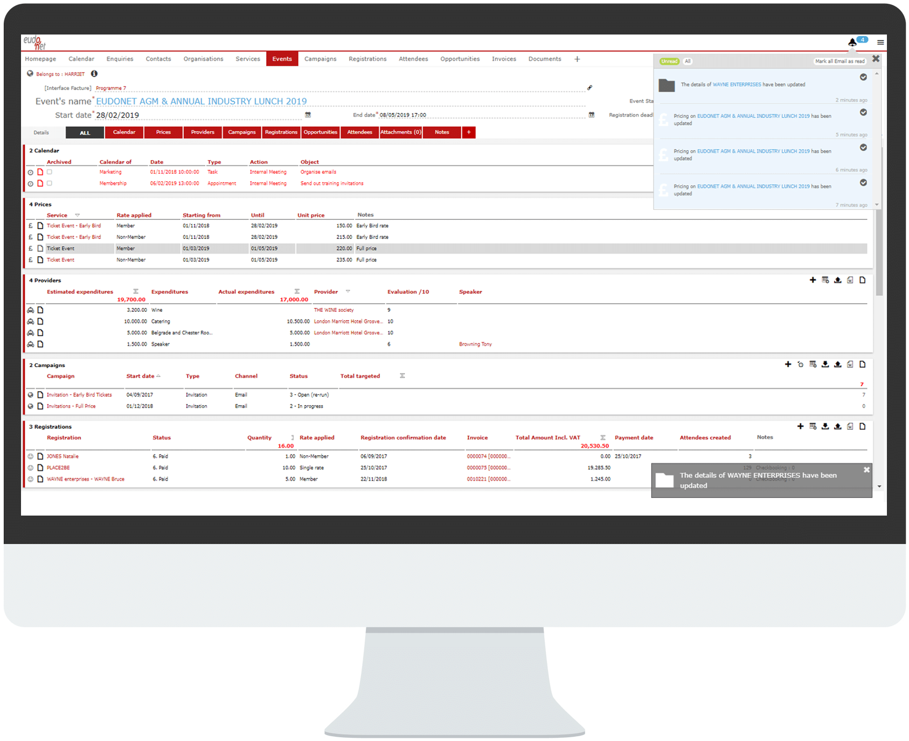Go to the Enquiries tab
The height and width of the screenshot is (741, 909).
point(120,59)
